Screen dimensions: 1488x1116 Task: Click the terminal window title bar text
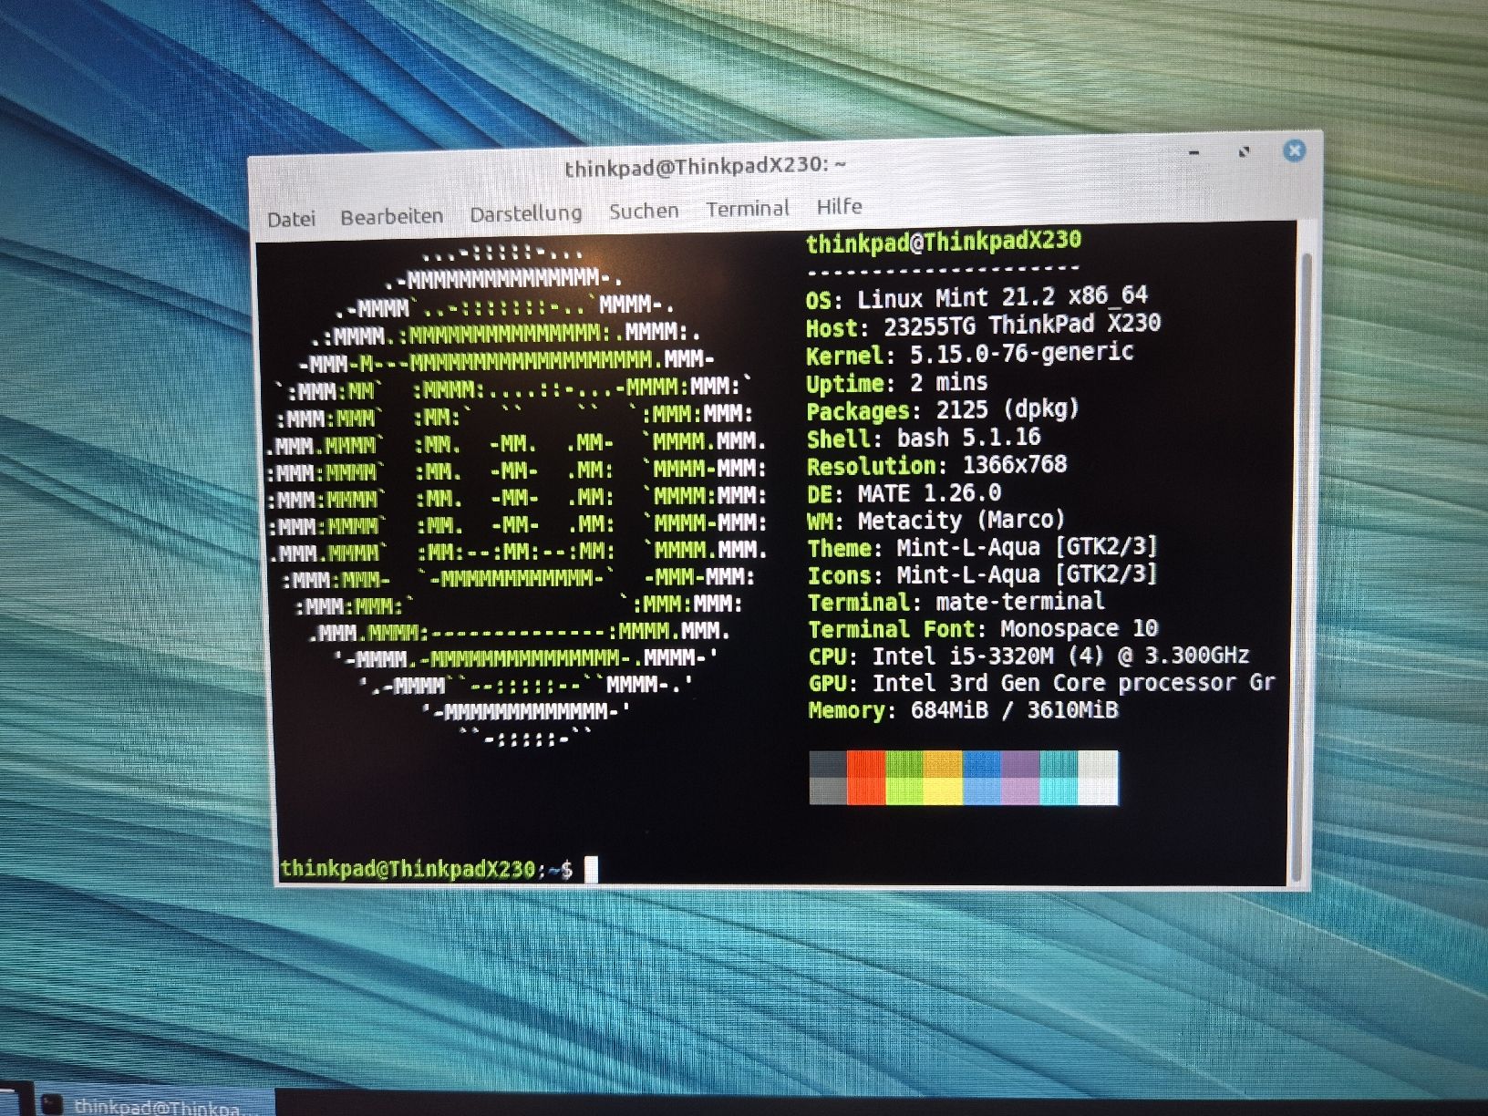tap(705, 166)
